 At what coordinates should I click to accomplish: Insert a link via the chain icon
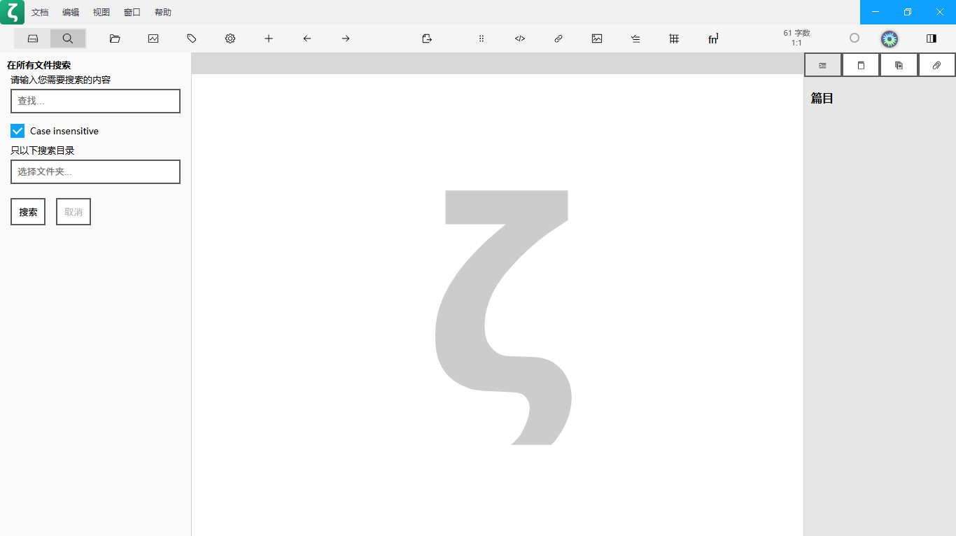pos(558,38)
